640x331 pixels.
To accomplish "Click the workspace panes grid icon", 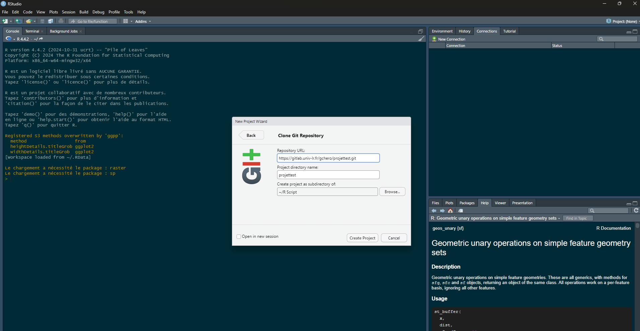I will 126,21.
